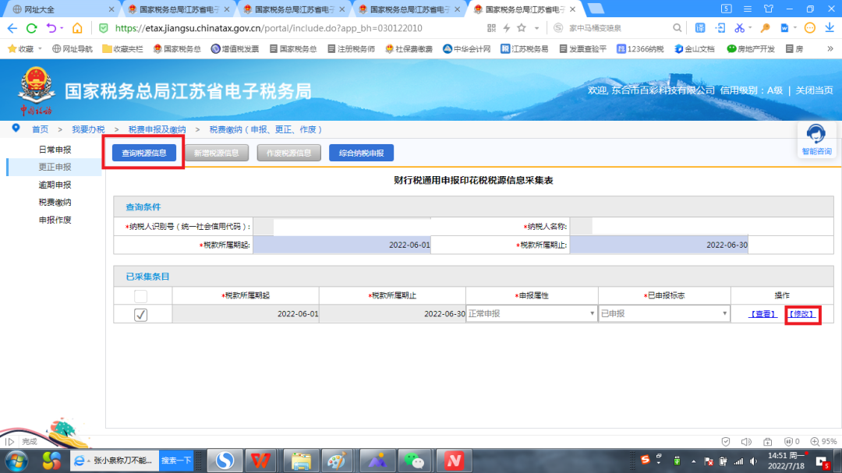Viewport: 842px width, 473px height.
Task: Click the scissors screenshot tool icon
Action: coord(739,28)
